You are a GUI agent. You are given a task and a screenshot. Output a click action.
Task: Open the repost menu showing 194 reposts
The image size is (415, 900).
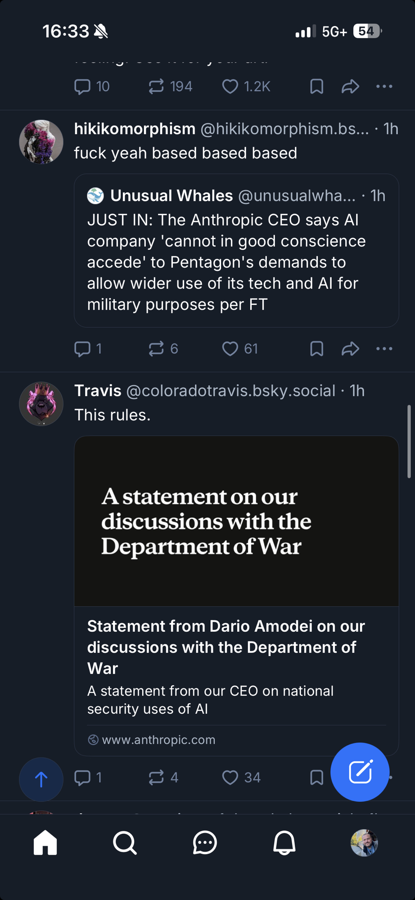click(x=156, y=86)
